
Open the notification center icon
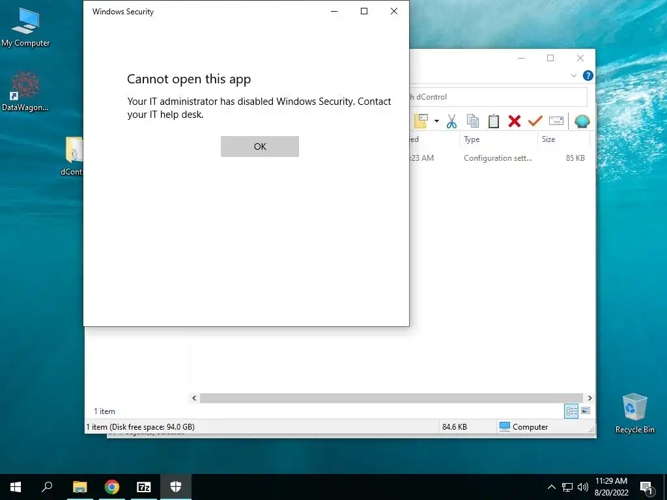(646, 487)
